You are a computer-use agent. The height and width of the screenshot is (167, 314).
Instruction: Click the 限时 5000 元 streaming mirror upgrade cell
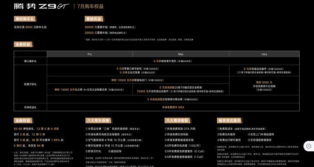(x=264, y=86)
